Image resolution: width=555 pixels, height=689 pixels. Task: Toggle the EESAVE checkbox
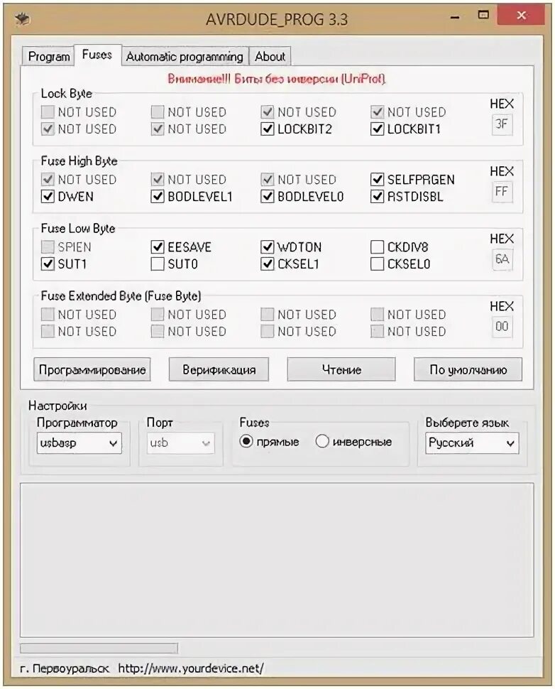[158, 247]
